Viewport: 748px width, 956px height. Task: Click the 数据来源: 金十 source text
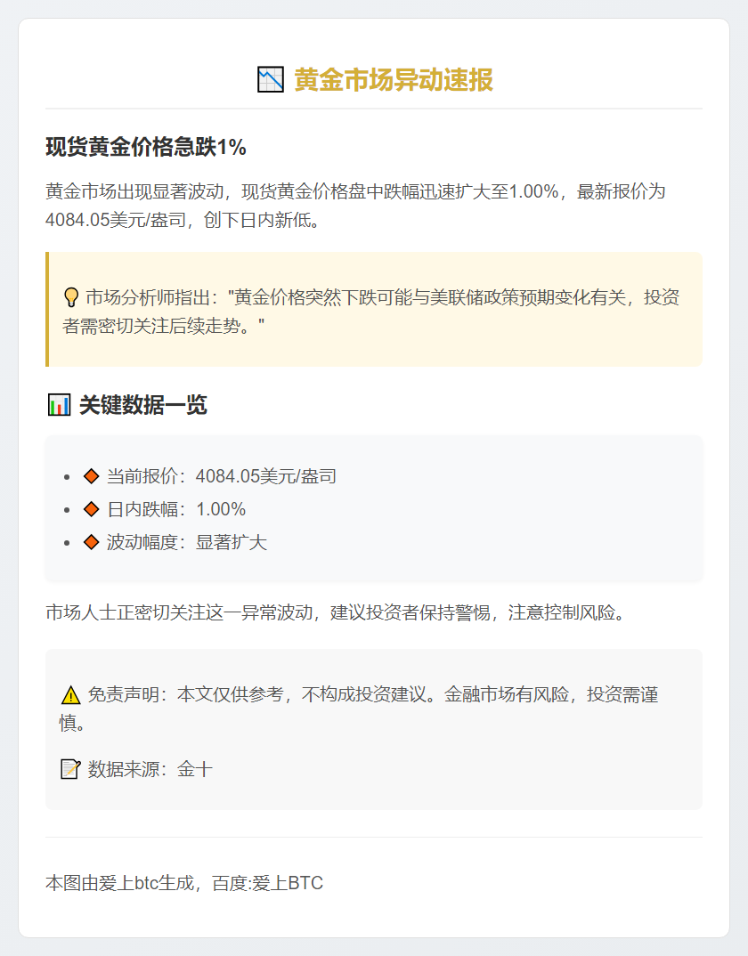click(150, 769)
